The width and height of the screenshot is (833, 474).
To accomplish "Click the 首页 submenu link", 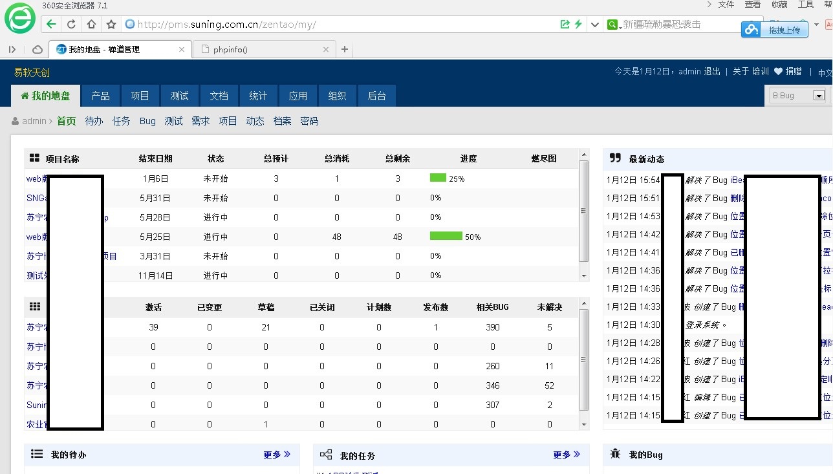I will (x=67, y=121).
